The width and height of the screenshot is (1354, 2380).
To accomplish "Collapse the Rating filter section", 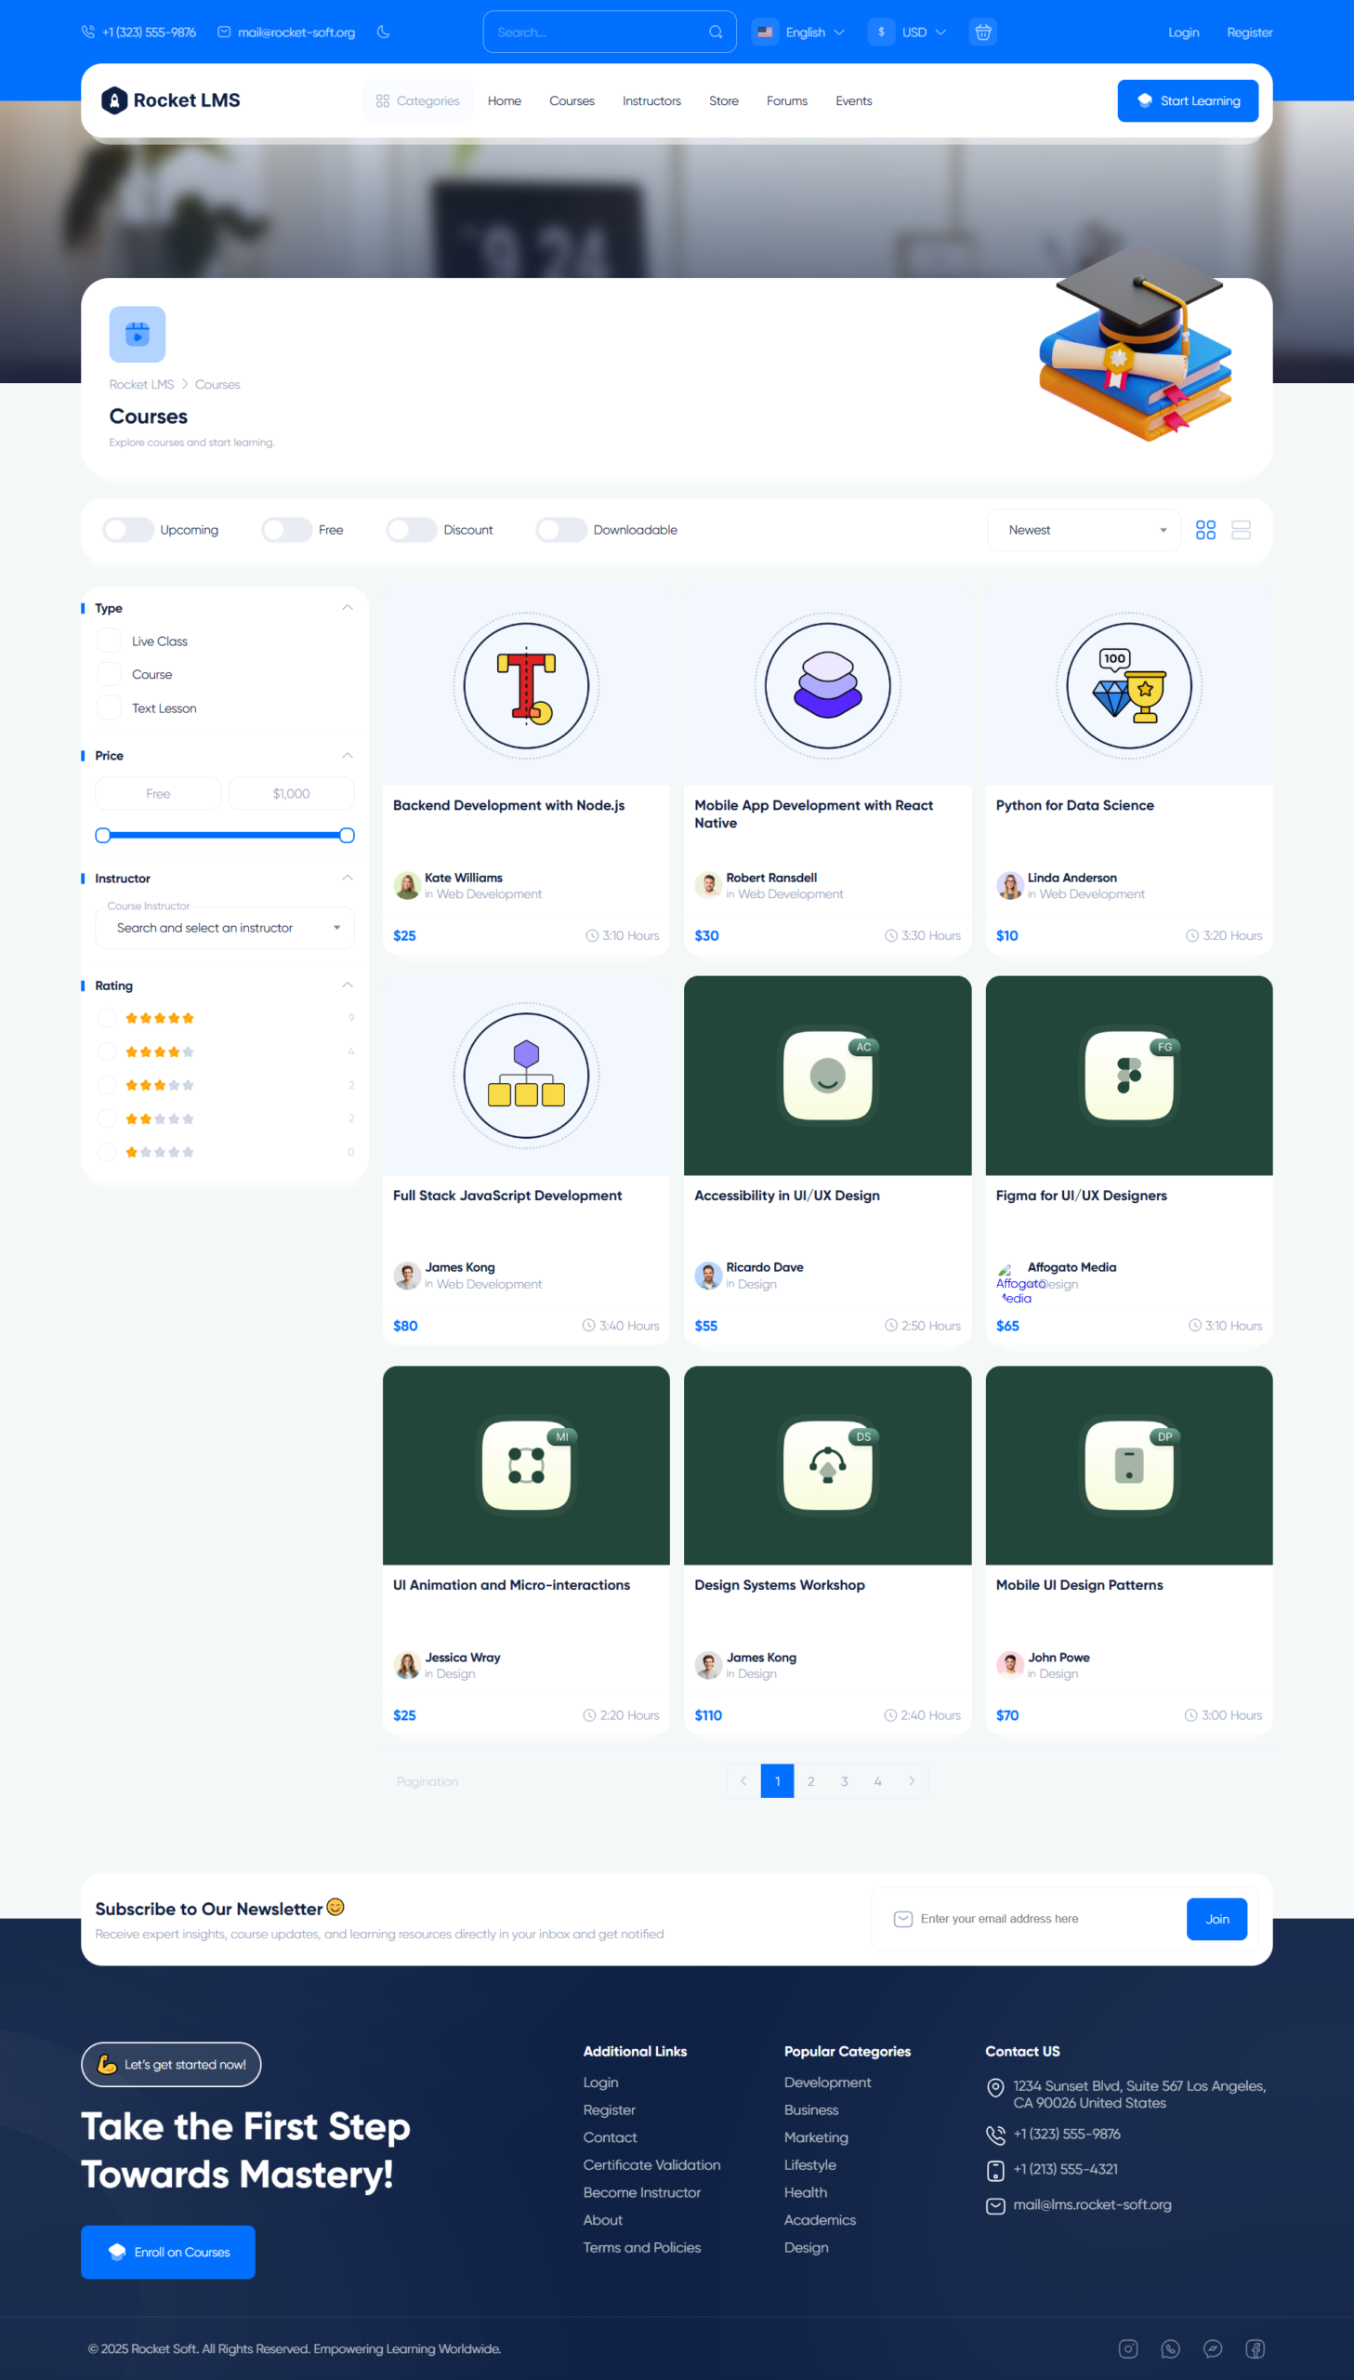I will point(347,985).
